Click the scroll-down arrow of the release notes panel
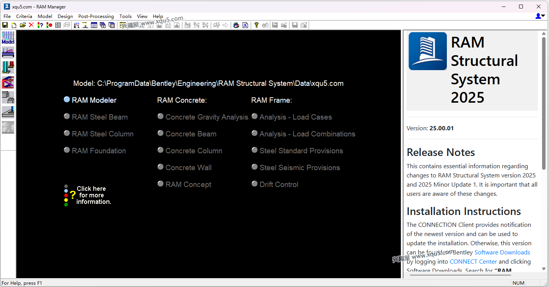 click(544, 269)
